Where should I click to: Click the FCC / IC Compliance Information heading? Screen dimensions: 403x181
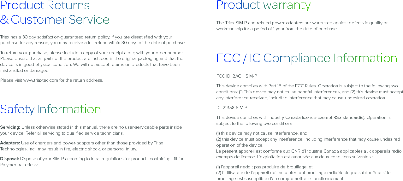tap(306, 58)
